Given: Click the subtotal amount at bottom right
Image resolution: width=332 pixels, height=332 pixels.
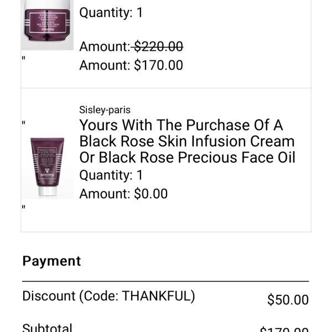Looking at the screenshot, I should (x=284, y=329).
